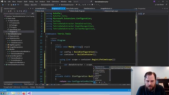This screenshot has width=169, height=95.
Task: Open the File menu
Action: point(5,2)
